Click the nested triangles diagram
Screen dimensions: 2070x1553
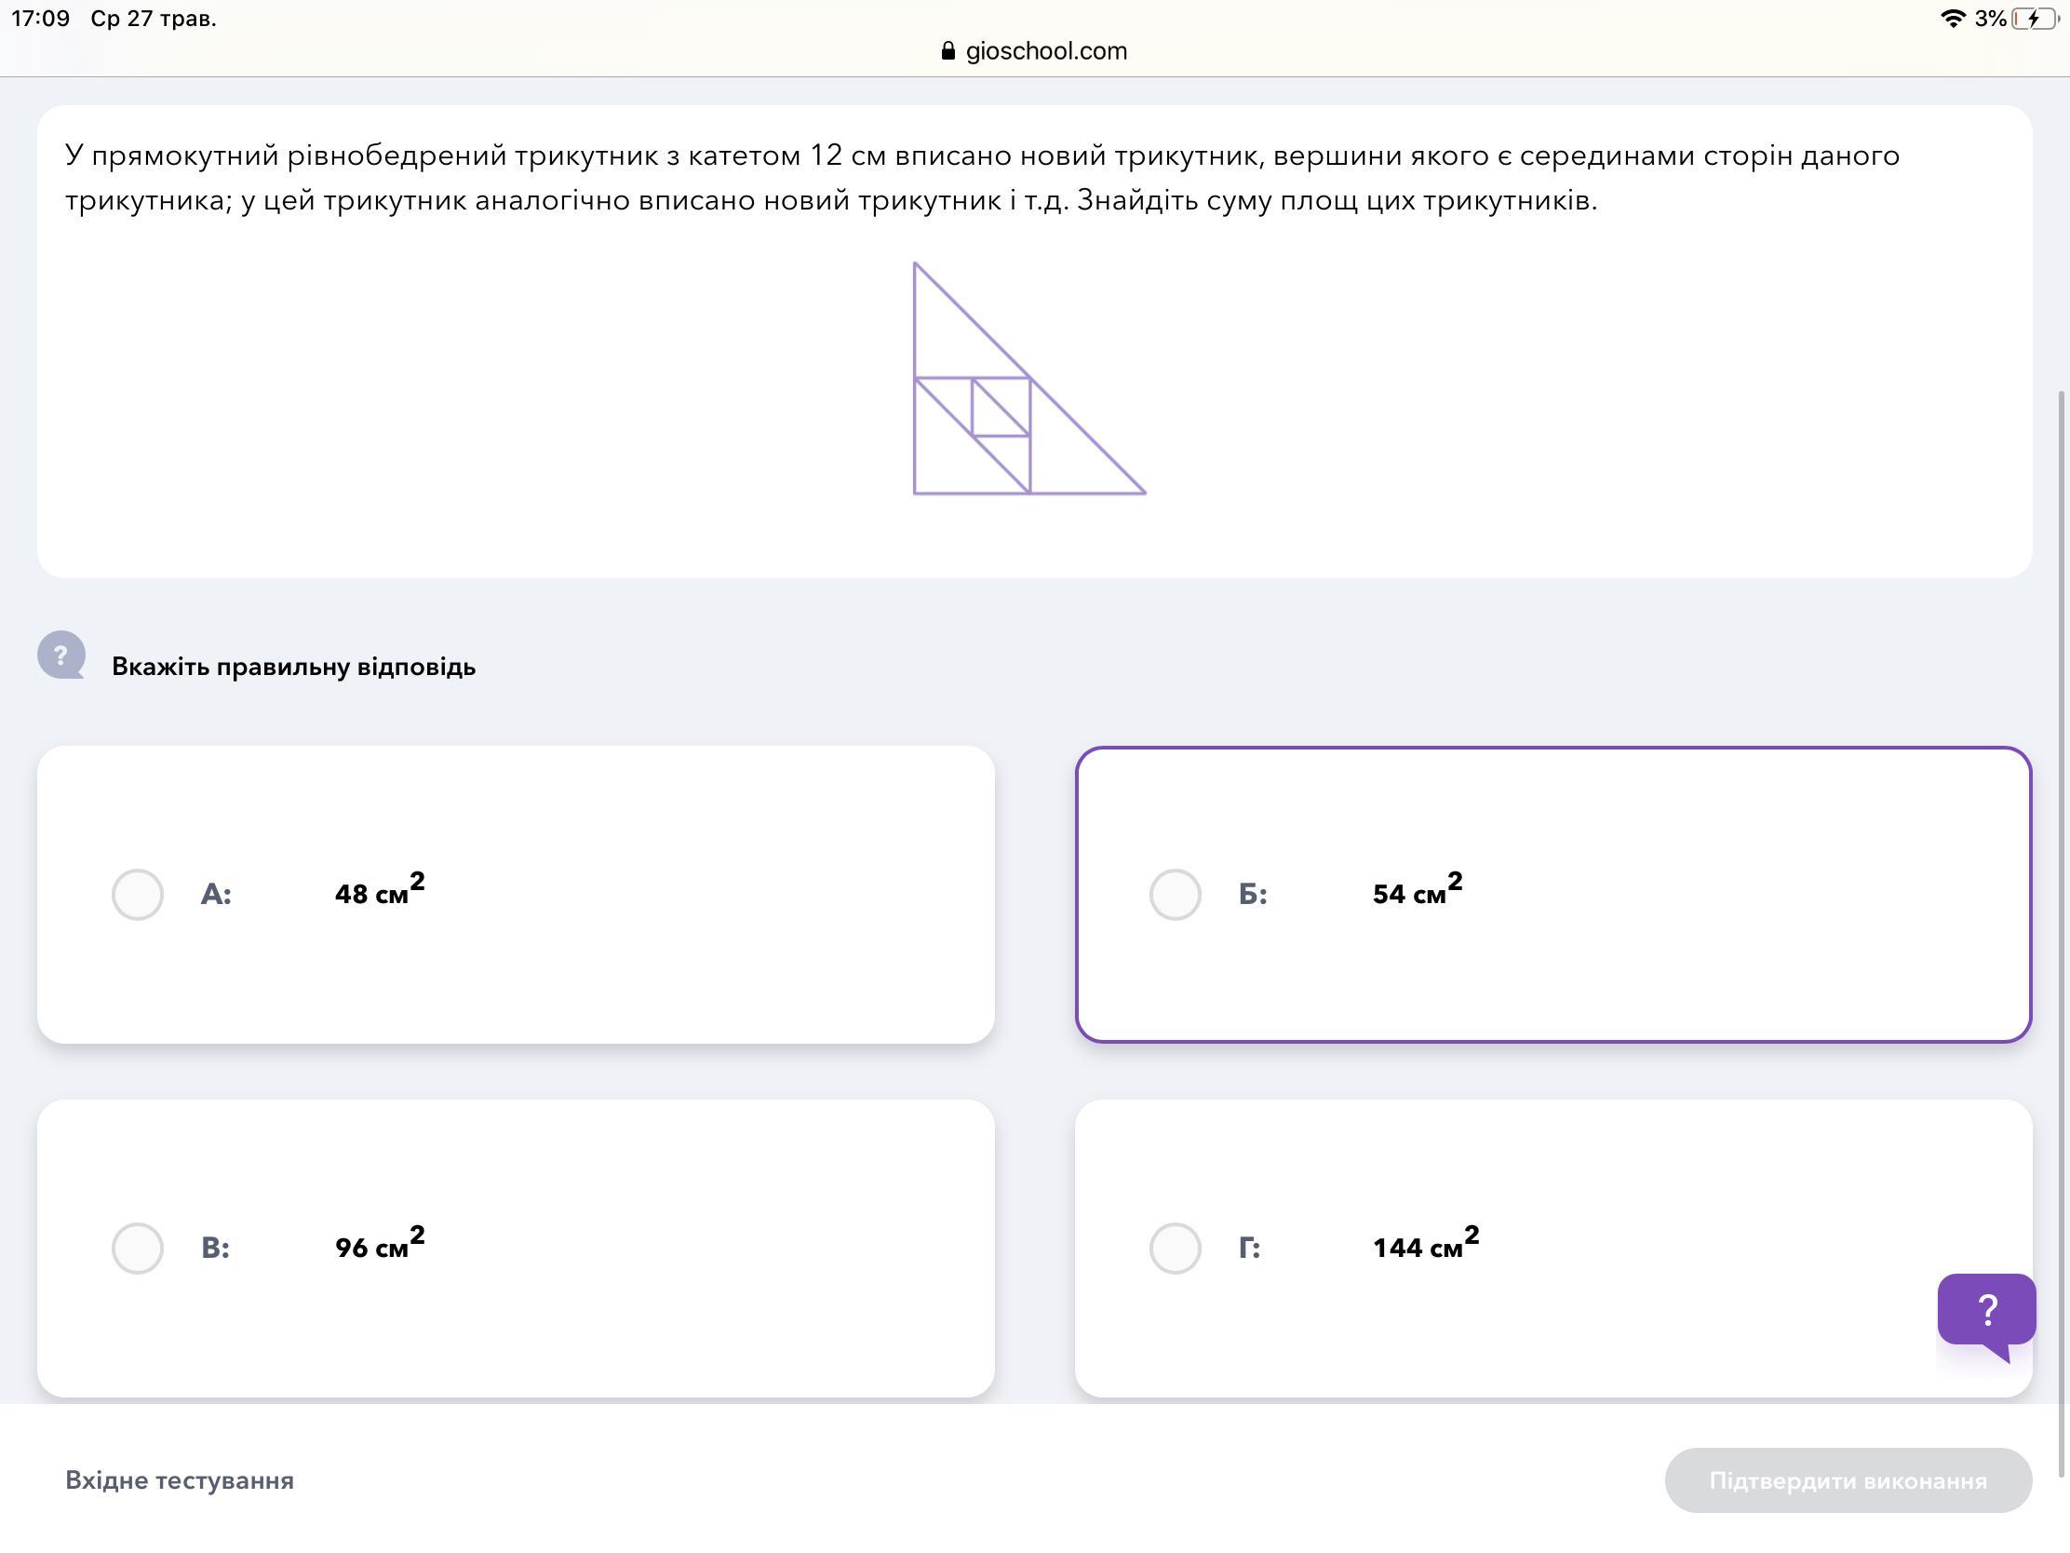point(1028,379)
